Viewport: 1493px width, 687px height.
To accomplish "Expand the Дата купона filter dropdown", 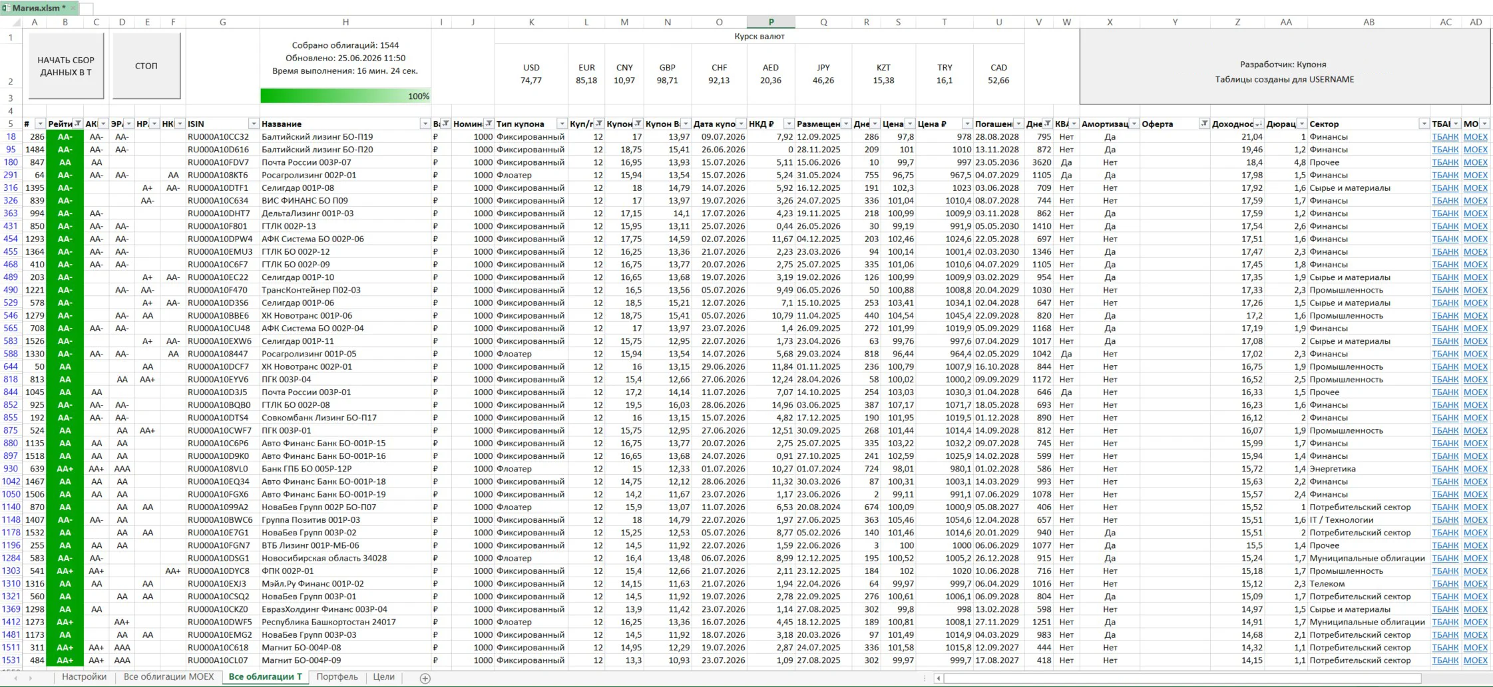I will (x=741, y=124).
